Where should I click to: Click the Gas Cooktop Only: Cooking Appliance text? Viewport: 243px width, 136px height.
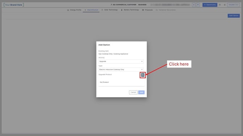tap(113, 54)
